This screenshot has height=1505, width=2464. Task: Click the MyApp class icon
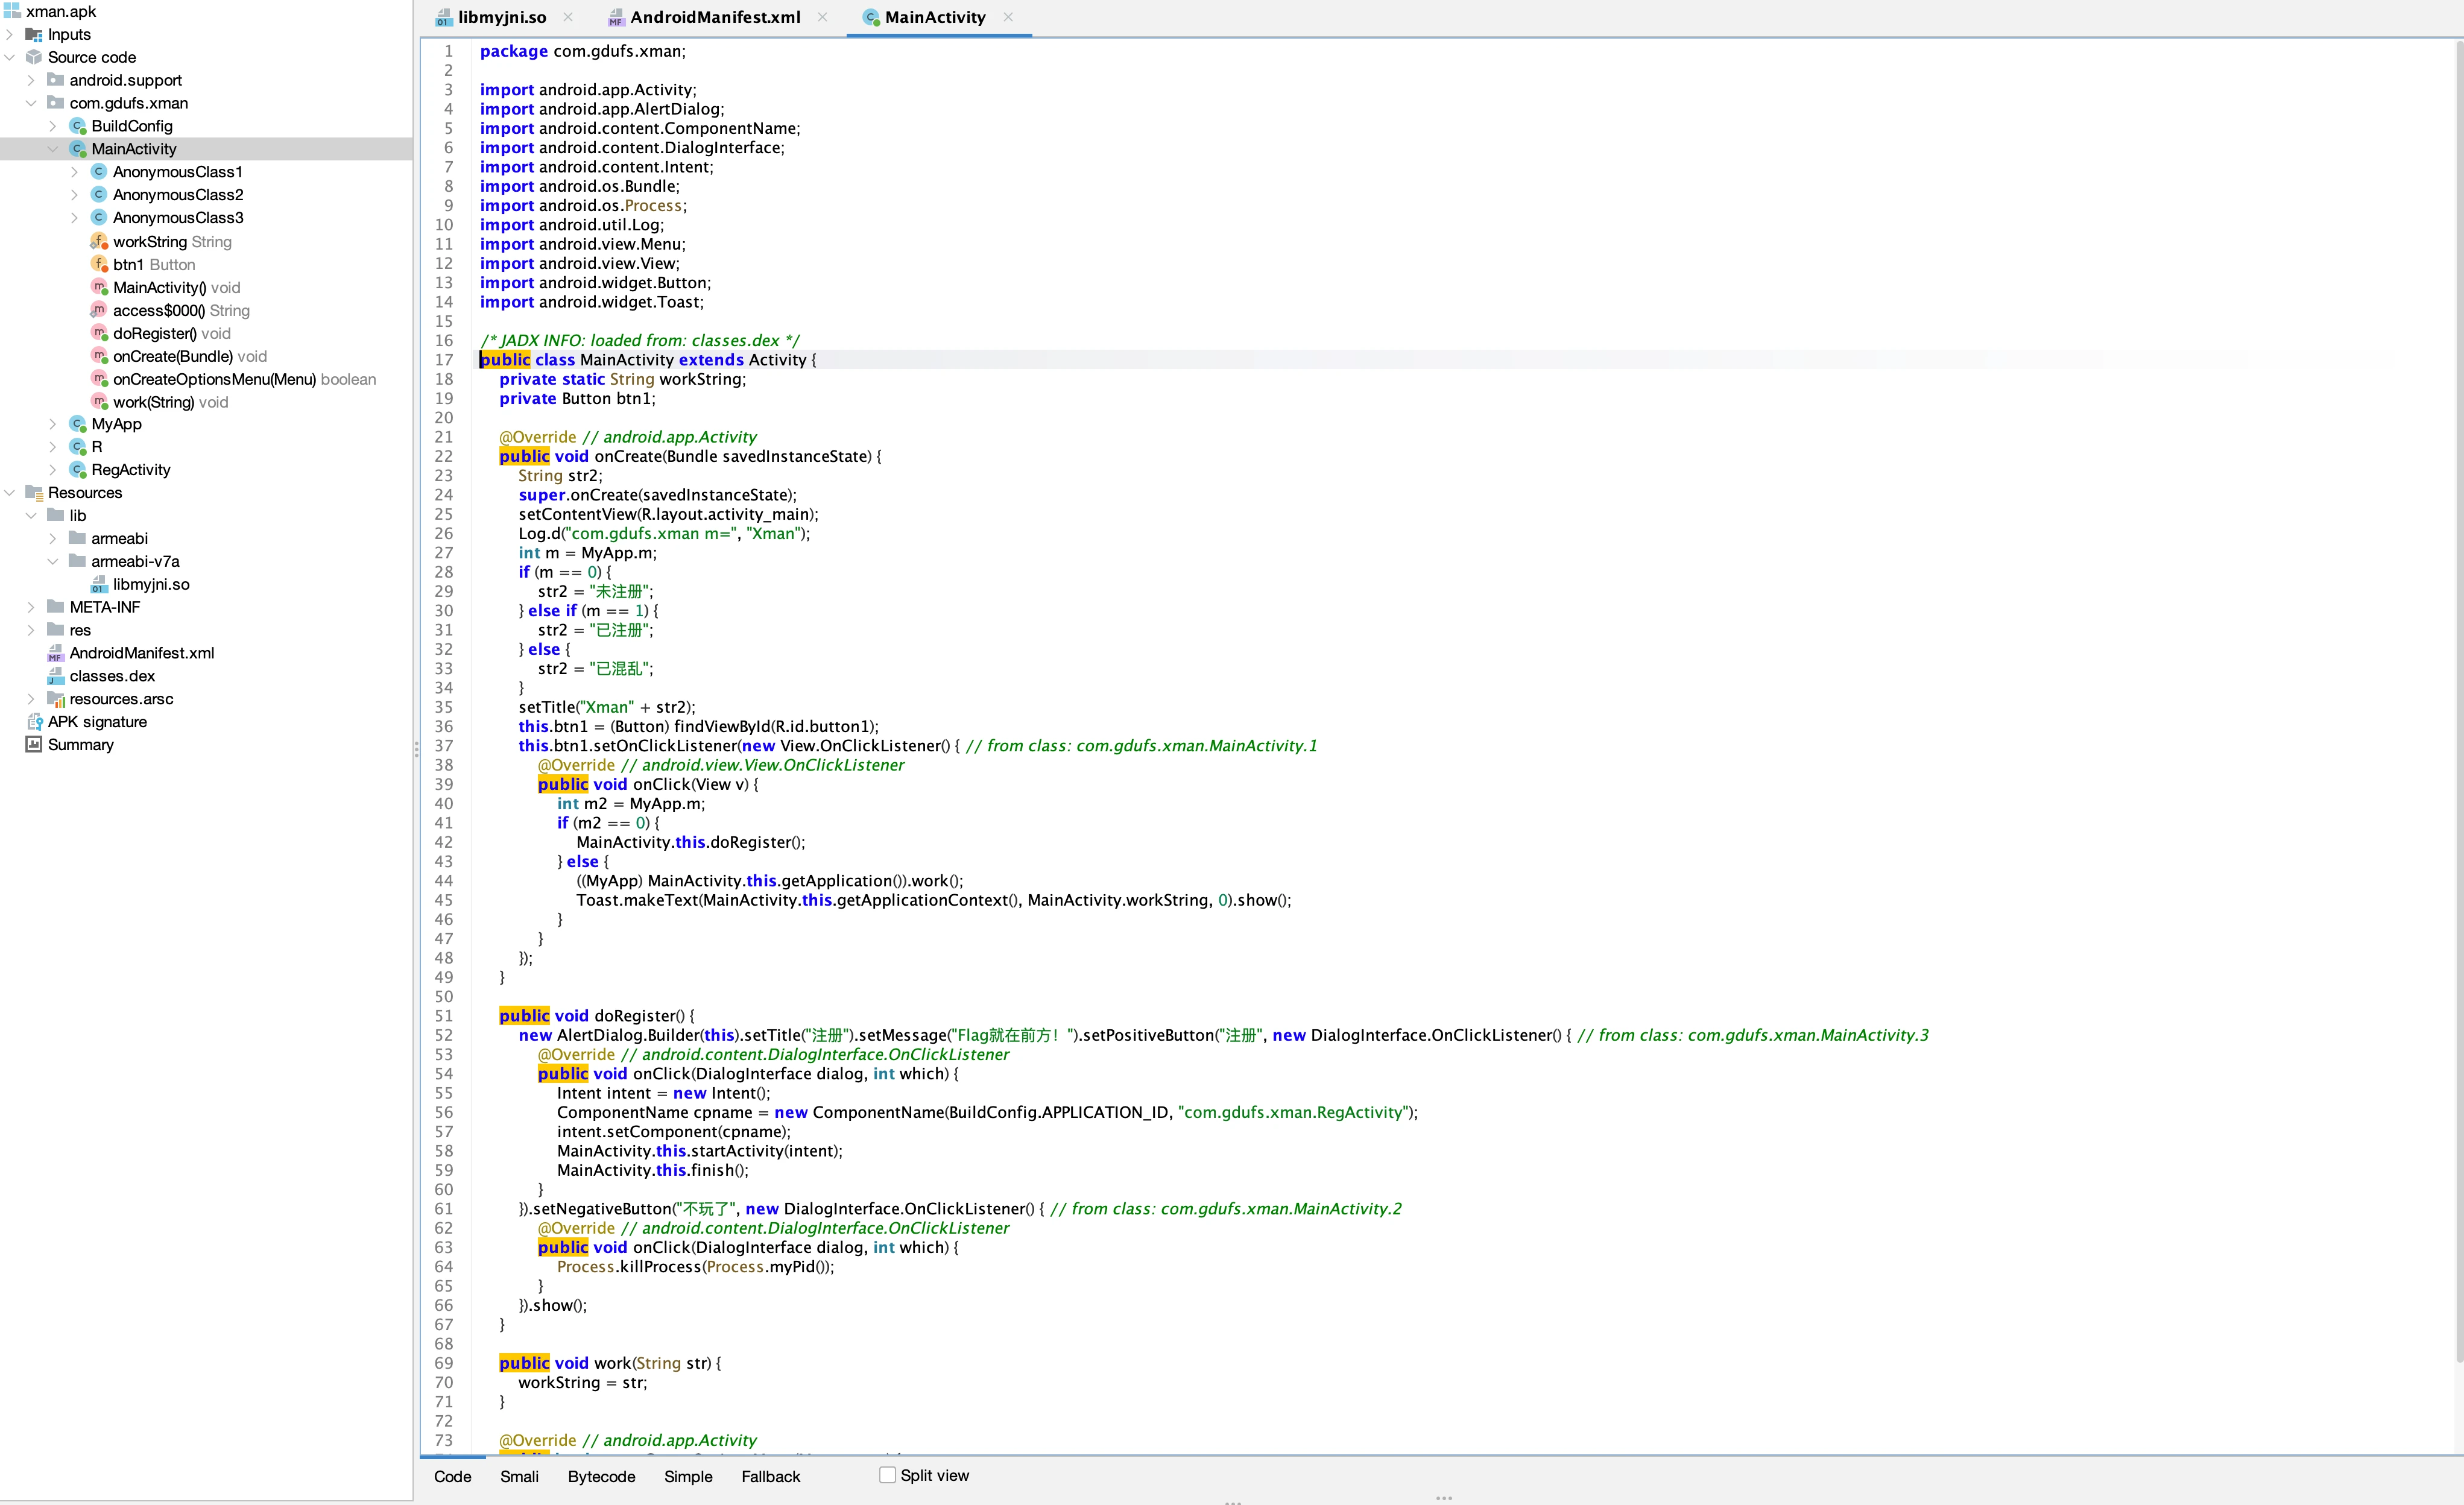(78, 424)
